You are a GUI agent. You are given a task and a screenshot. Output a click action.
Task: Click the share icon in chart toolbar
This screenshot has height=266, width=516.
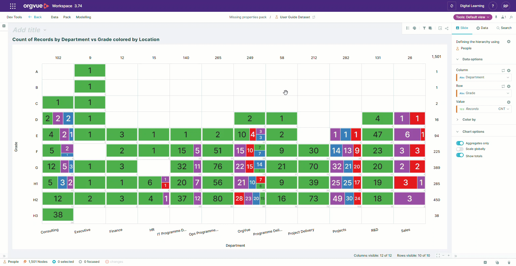coord(447,28)
